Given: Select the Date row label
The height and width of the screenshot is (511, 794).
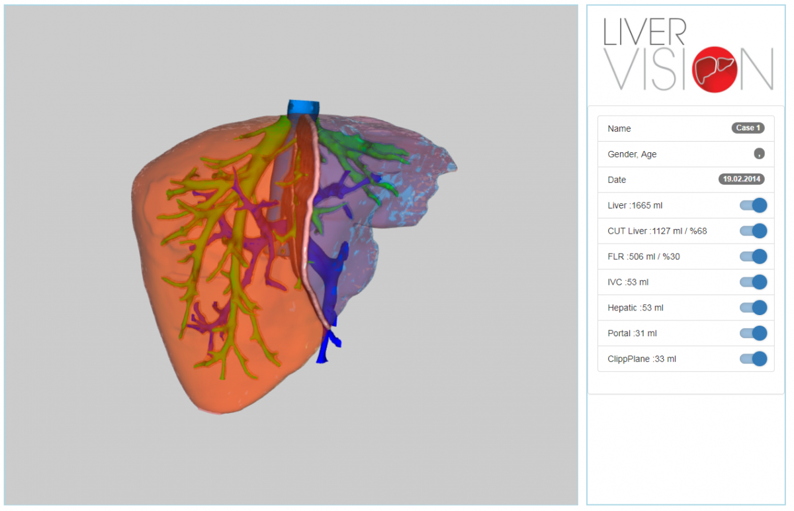Looking at the screenshot, I should point(617,180).
